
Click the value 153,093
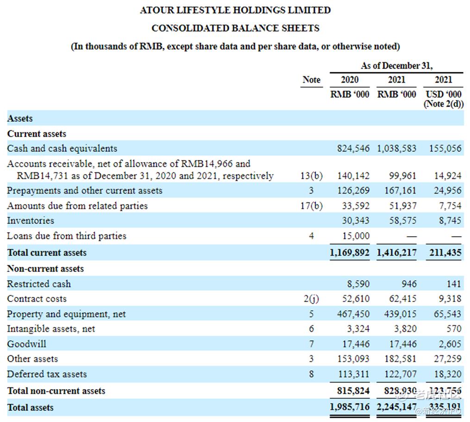point(353,359)
